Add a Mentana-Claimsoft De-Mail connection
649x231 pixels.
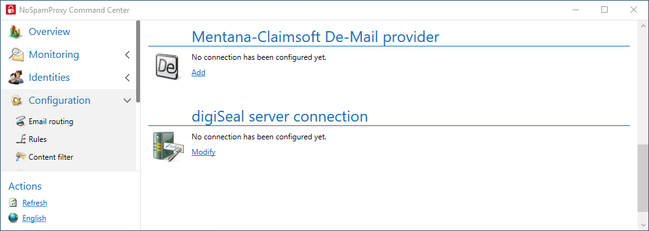(199, 73)
